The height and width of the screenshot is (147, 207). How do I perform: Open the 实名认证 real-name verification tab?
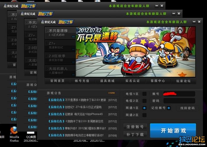coord(132,81)
